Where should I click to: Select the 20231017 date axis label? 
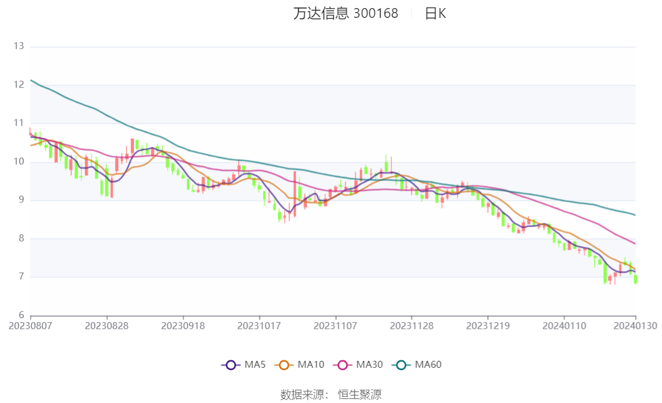pyautogui.click(x=259, y=326)
